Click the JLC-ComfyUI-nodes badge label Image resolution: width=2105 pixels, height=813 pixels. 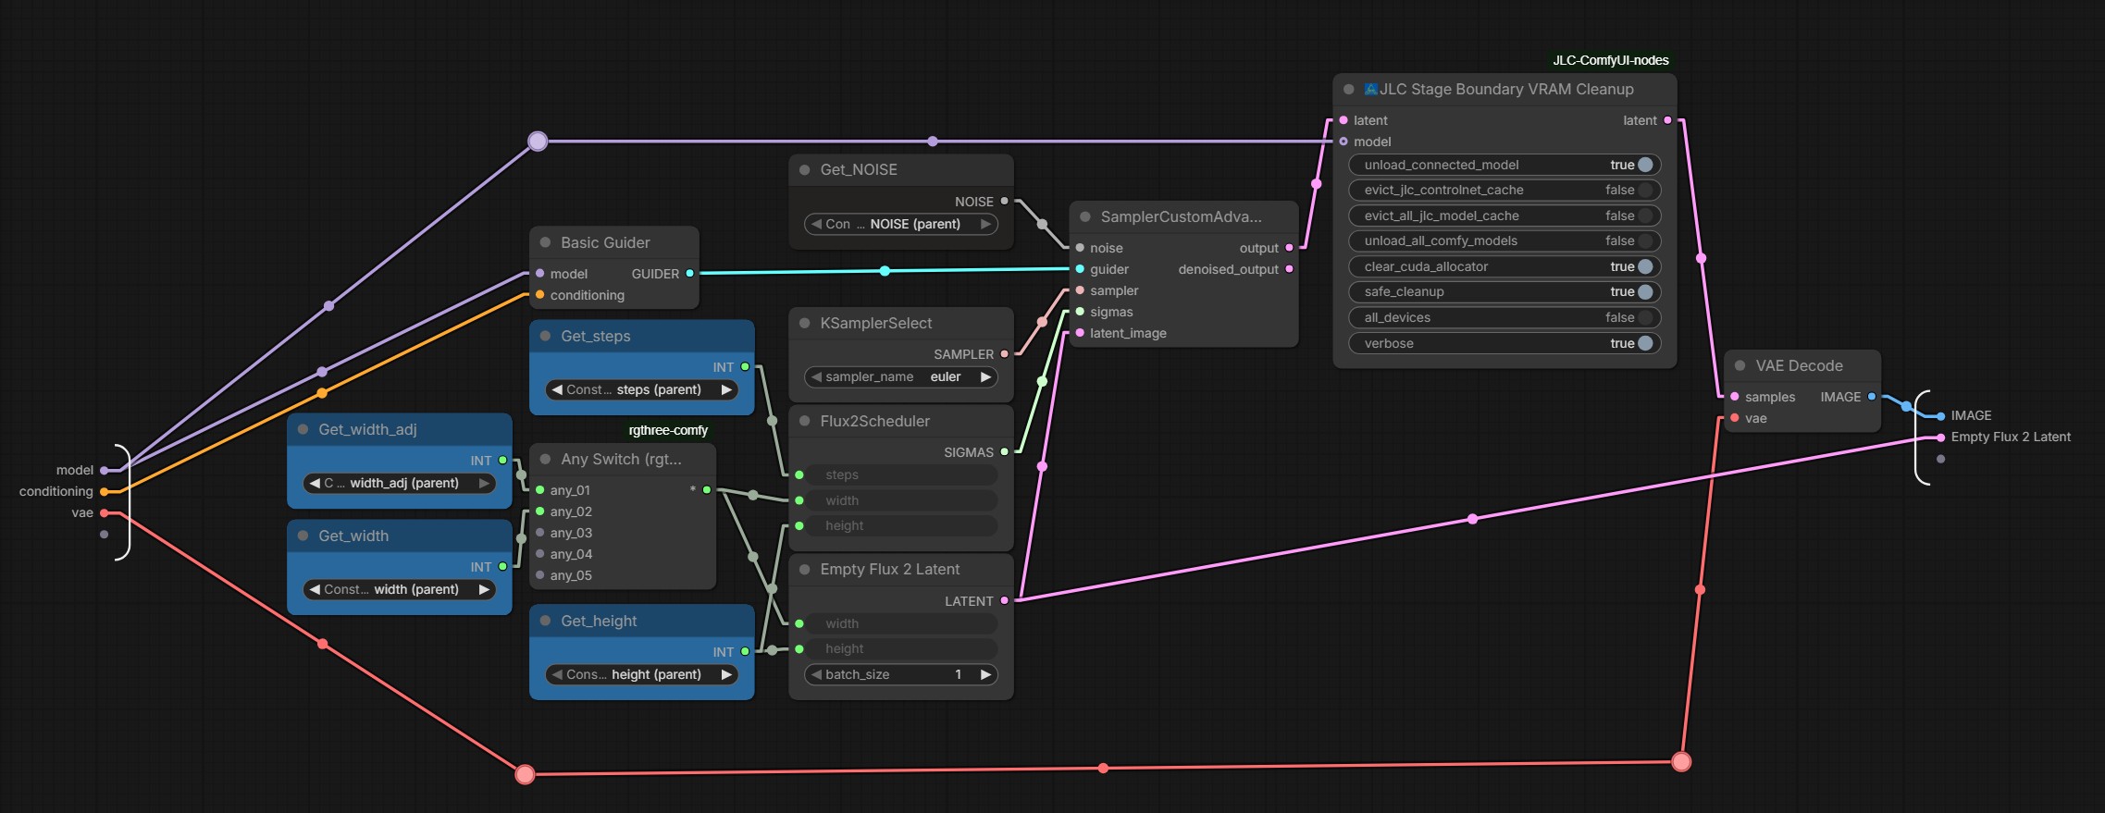[1611, 60]
